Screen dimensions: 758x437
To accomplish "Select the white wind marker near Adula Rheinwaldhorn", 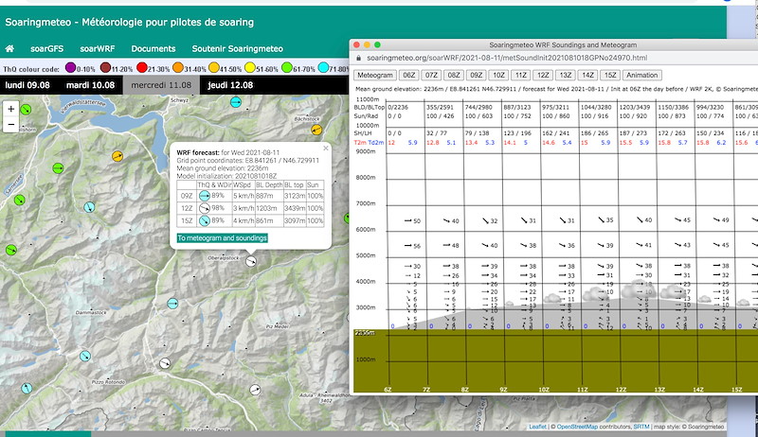I will point(255,390).
